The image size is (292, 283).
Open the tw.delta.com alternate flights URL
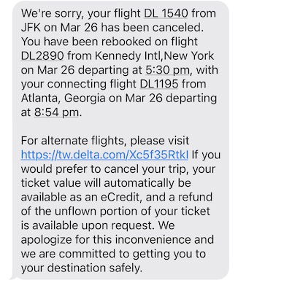tap(104, 155)
